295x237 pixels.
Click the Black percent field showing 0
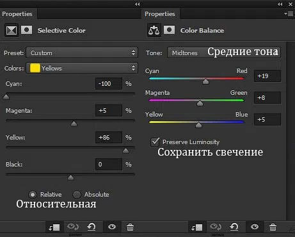109,164
